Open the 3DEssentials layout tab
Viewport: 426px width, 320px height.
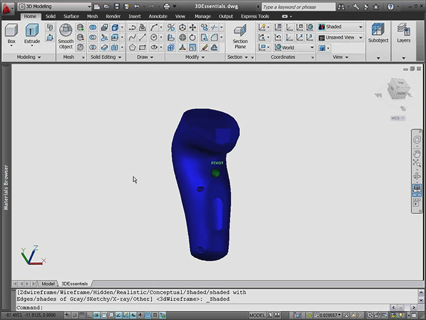74,283
